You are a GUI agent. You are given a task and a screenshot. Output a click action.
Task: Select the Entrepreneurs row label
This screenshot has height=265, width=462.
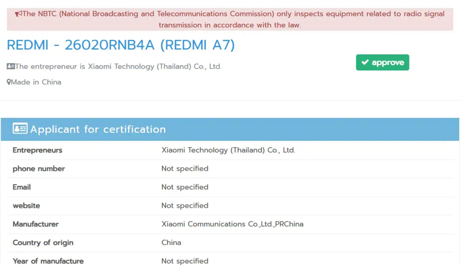click(x=37, y=150)
